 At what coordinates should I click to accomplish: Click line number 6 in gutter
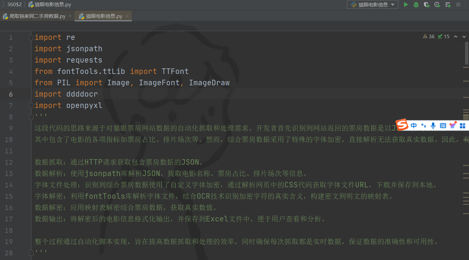(11, 94)
